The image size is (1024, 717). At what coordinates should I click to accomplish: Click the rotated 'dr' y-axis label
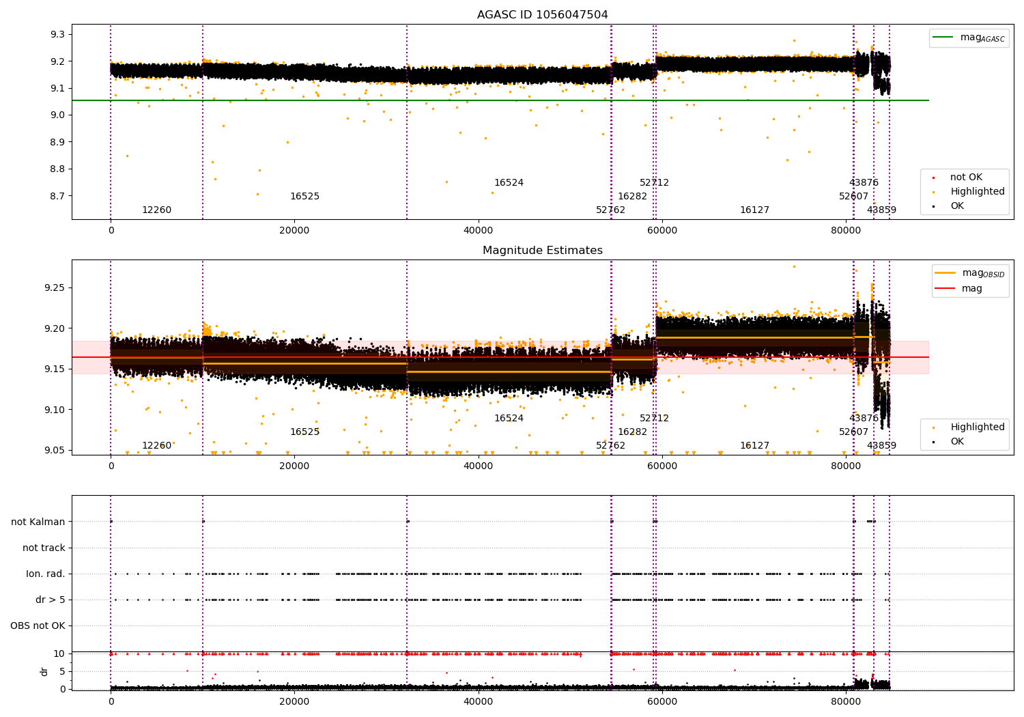pyautogui.click(x=44, y=671)
